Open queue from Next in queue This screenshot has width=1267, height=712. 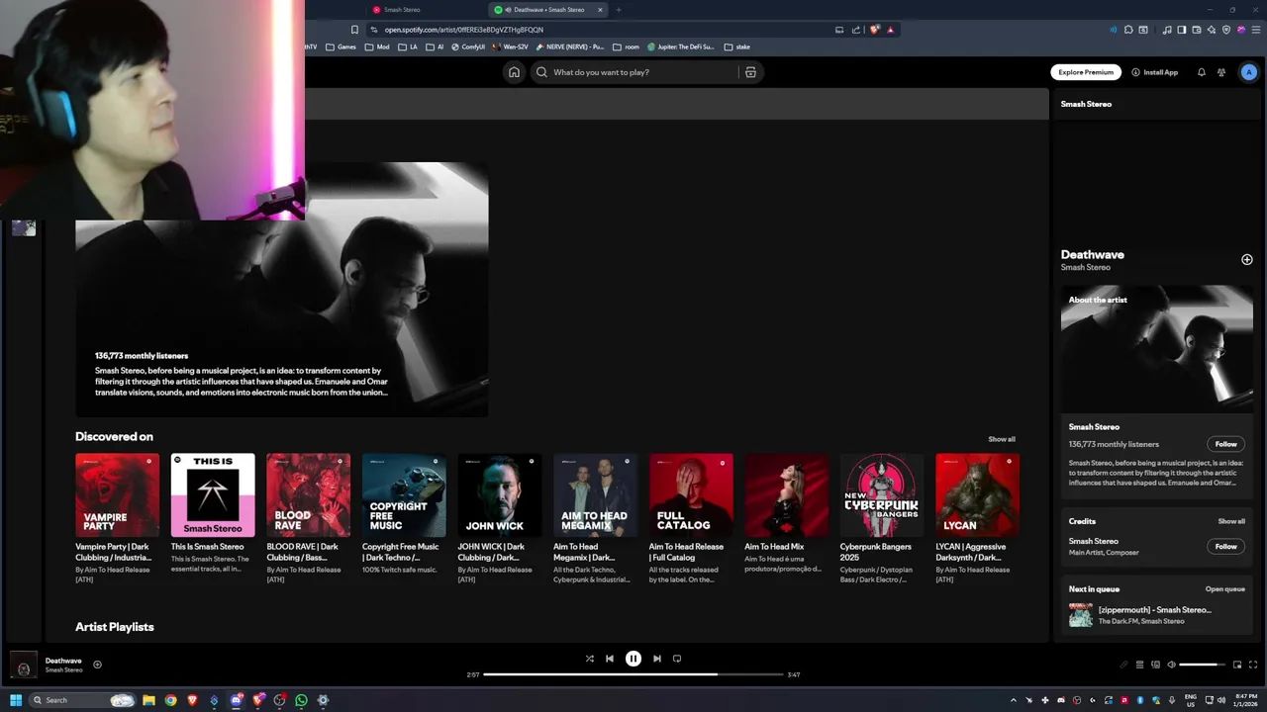1225,589
